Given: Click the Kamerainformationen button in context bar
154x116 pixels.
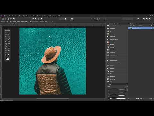Looking at the screenshot, I should coord(34,22).
